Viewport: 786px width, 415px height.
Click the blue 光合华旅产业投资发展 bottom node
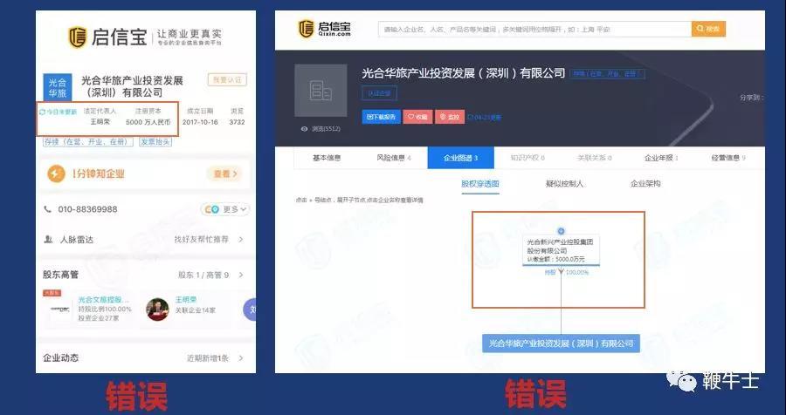coord(561,344)
